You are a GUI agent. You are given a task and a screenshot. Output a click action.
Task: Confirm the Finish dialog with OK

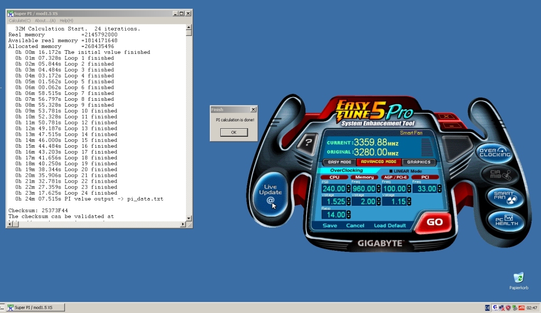pos(234,132)
